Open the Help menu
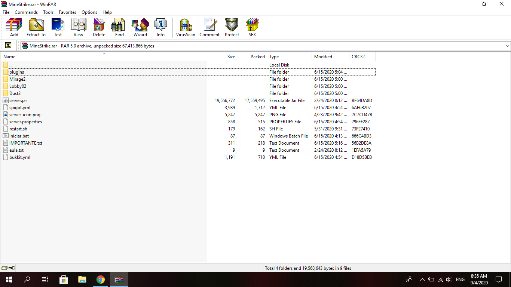This screenshot has width=511, height=287. pyautogui.click(x=107, y=12)
